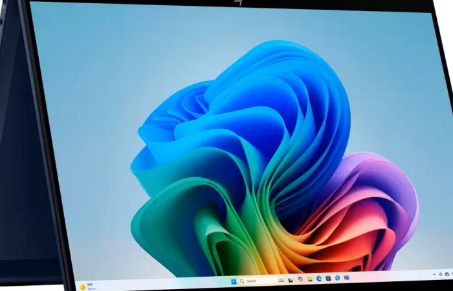453x291 pixels.
Task: Open File Explorer folder icon
Action: coord(309,279)
